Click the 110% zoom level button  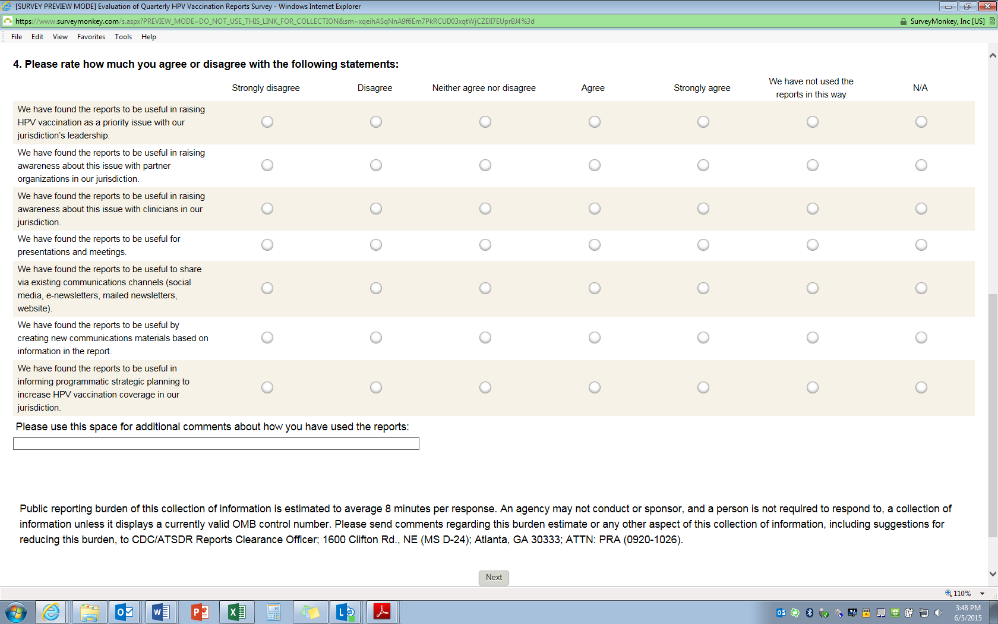[x=959, y=594]
